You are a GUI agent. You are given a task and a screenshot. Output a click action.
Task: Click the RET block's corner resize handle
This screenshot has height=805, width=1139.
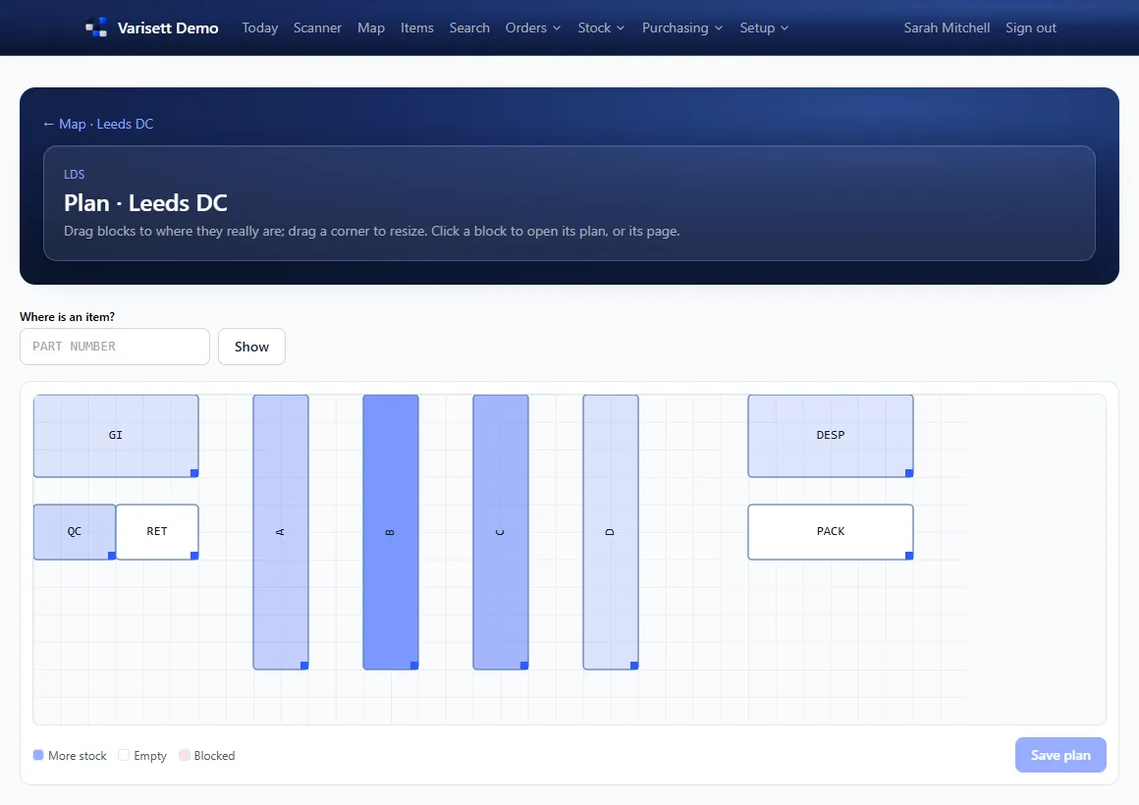[194, 556]
